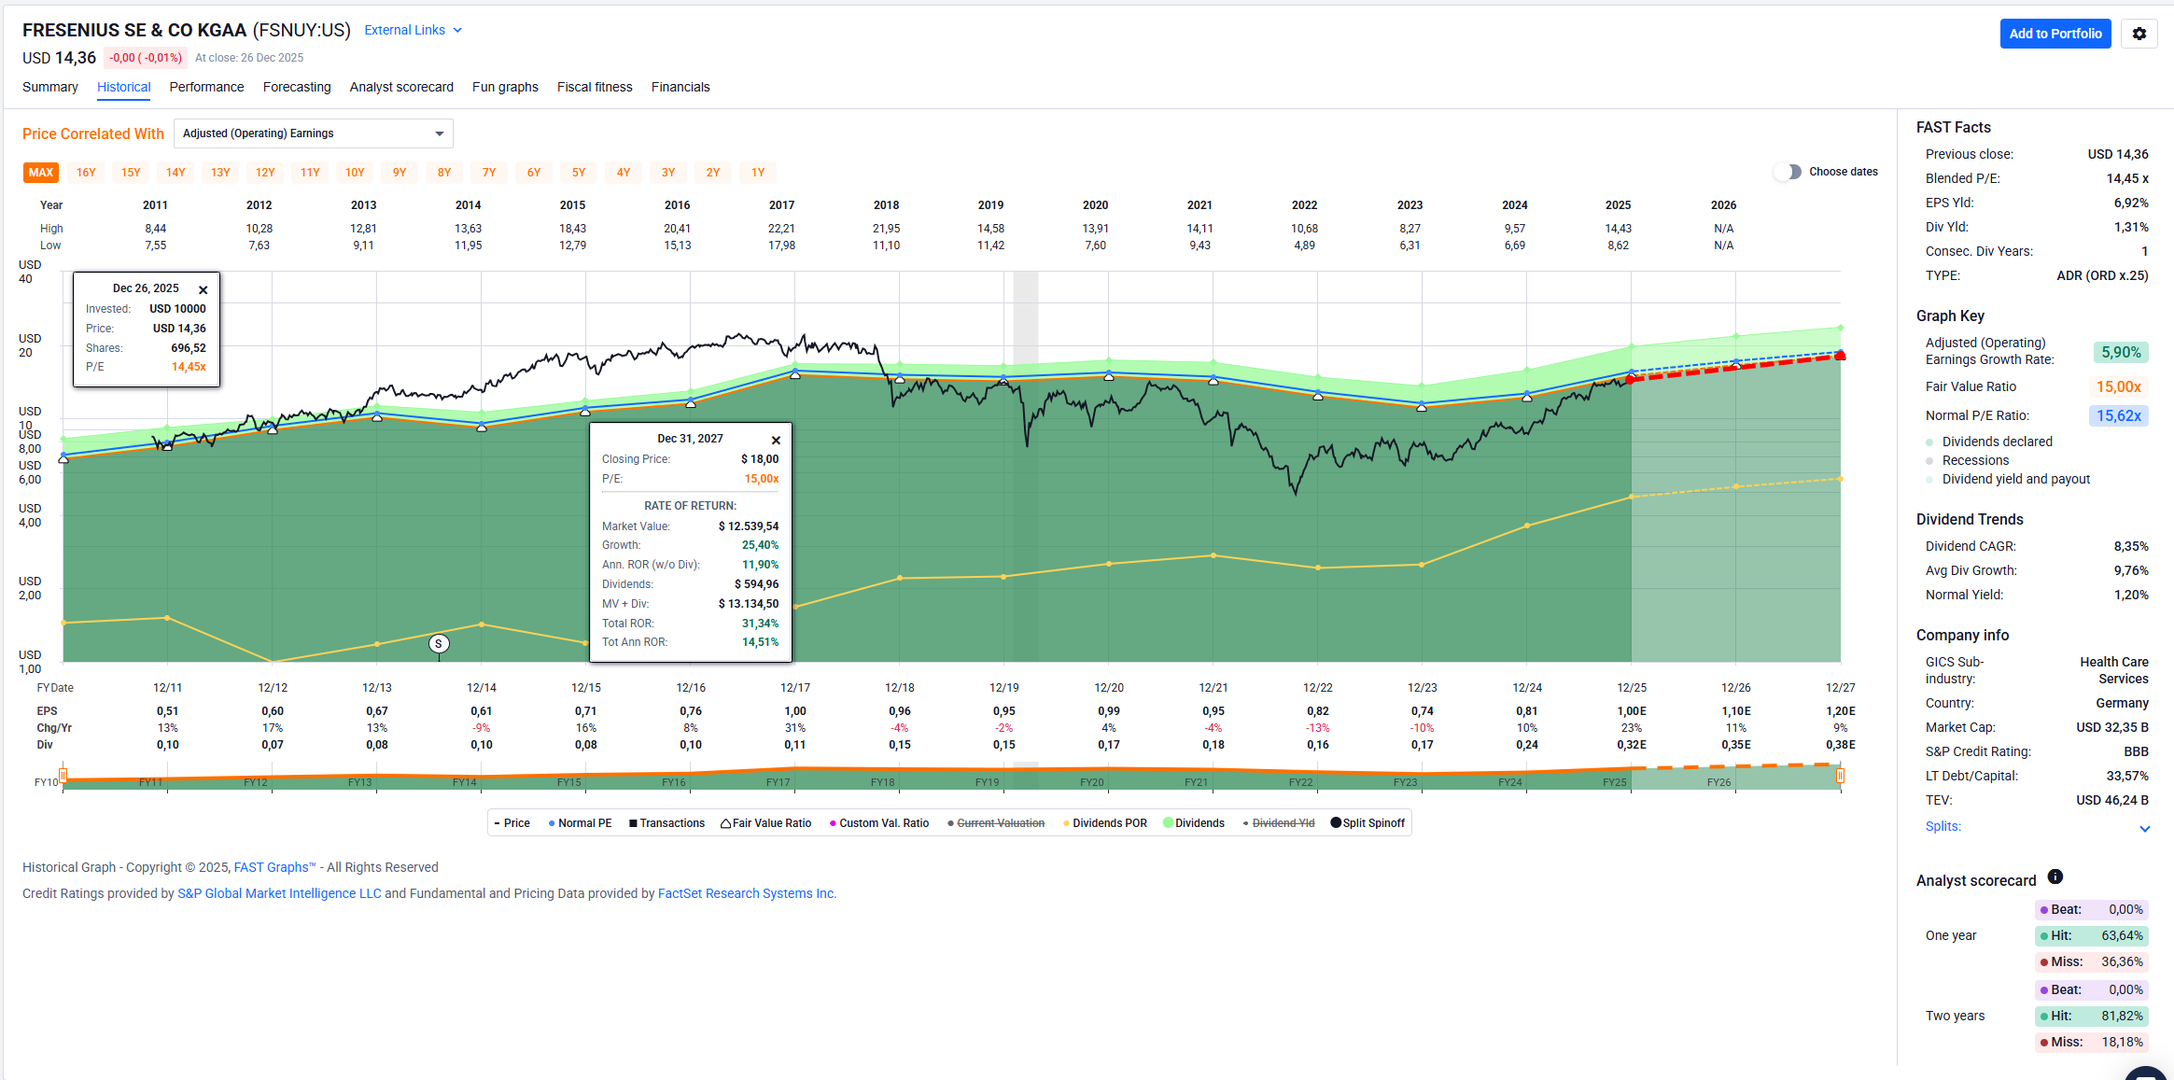Toggle the Split Spinoff legend icon
The image size is (2174, 1080).
click(x=1336, y=822)
